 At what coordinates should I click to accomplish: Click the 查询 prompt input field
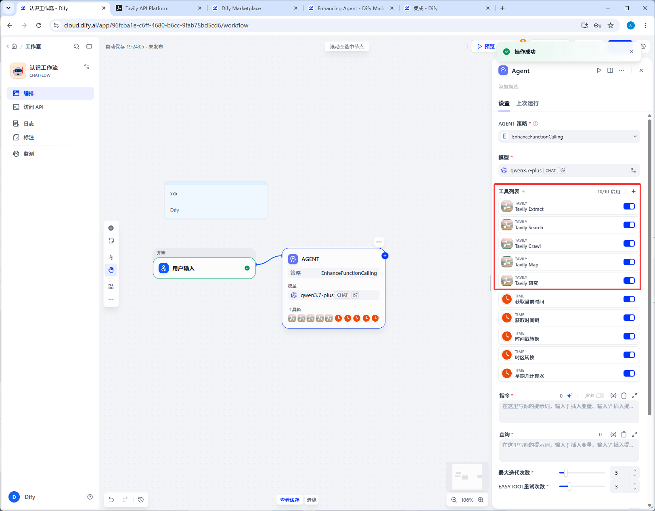coord(569,450)
